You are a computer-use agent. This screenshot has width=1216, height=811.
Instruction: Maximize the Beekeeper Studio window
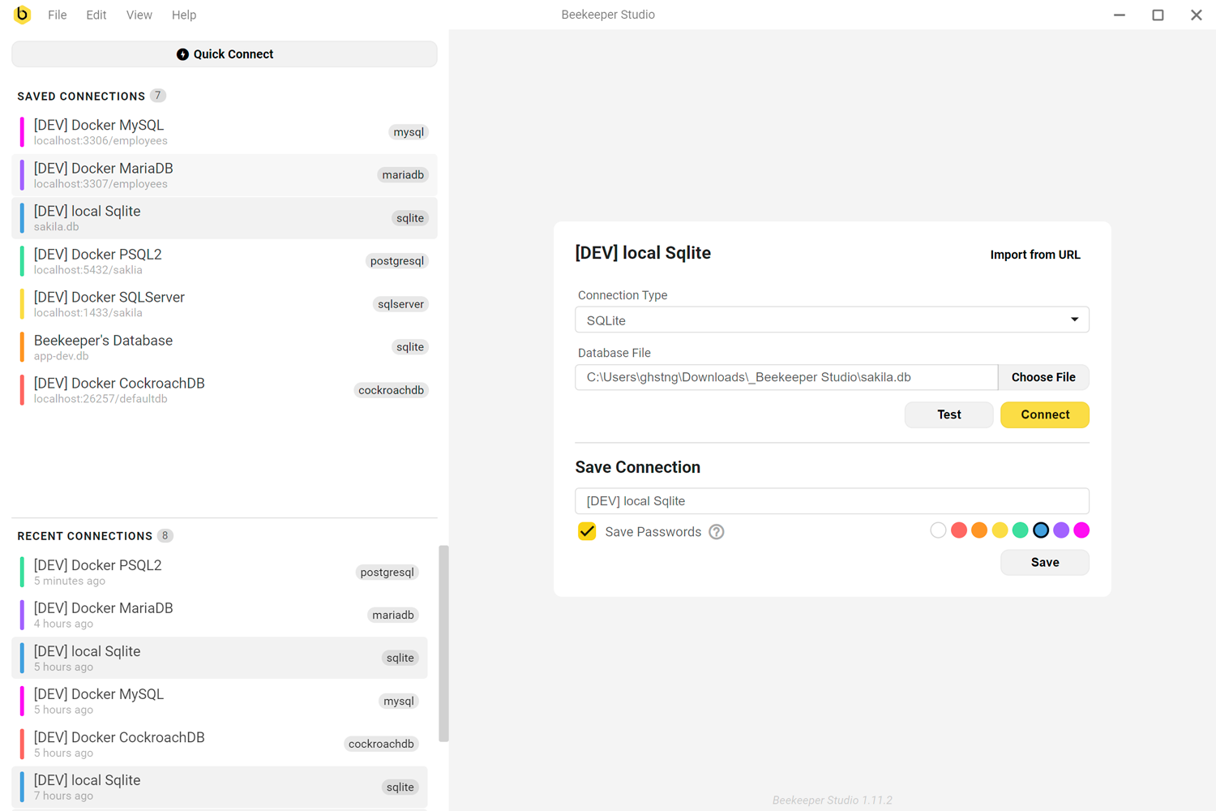point(1158,15)
